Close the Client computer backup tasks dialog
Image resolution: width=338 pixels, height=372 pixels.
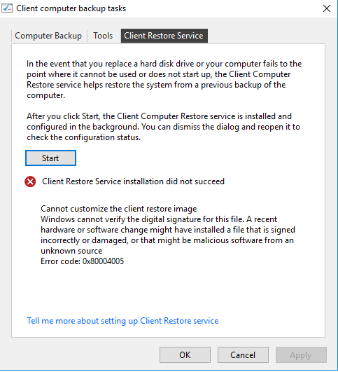(327, 8)
